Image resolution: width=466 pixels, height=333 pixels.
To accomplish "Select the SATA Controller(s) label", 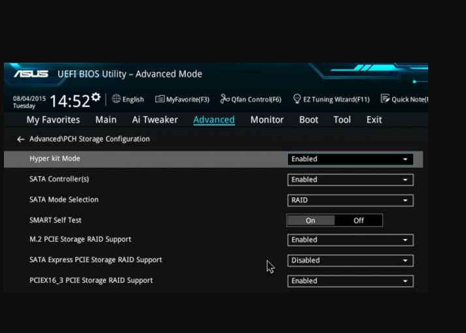I will click(x=59, y=179).
